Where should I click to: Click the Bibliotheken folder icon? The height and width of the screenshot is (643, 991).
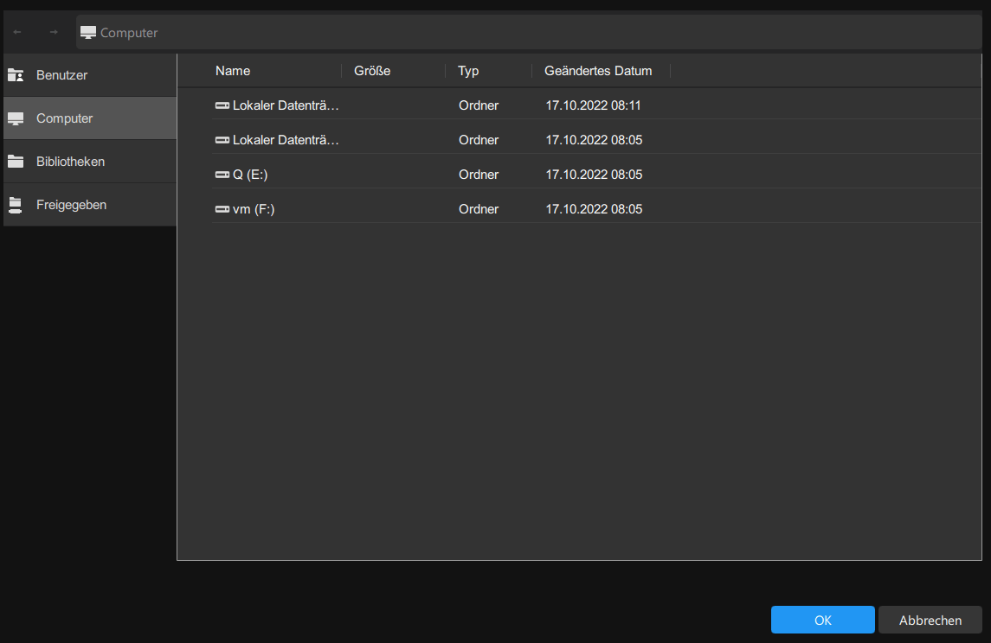coord(16,162)
